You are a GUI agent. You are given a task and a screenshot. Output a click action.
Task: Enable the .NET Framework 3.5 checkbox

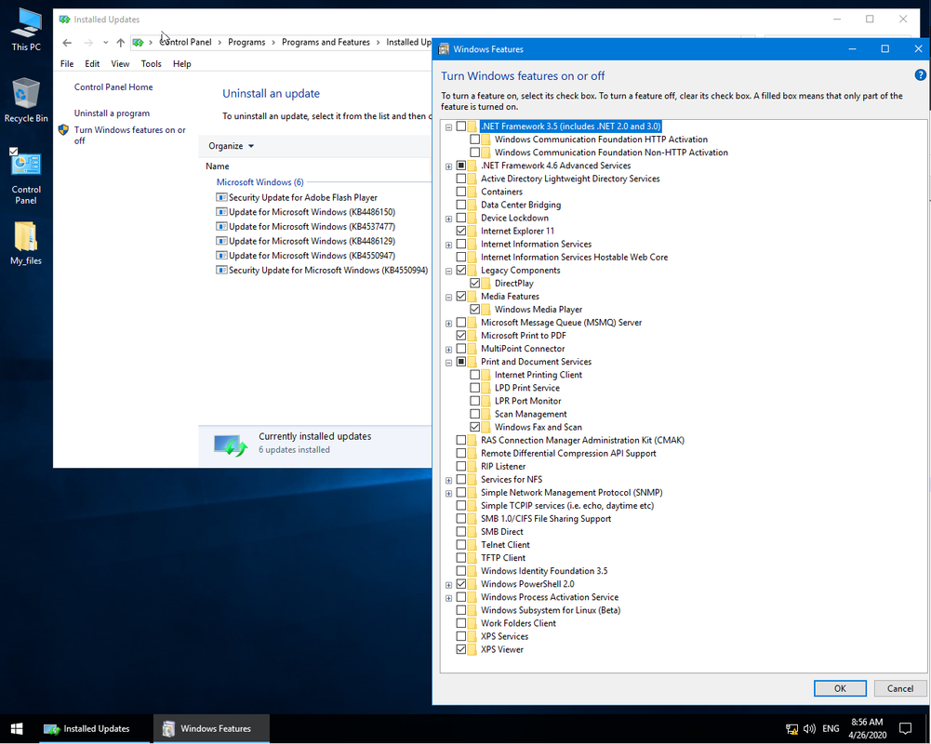(461, 126)
